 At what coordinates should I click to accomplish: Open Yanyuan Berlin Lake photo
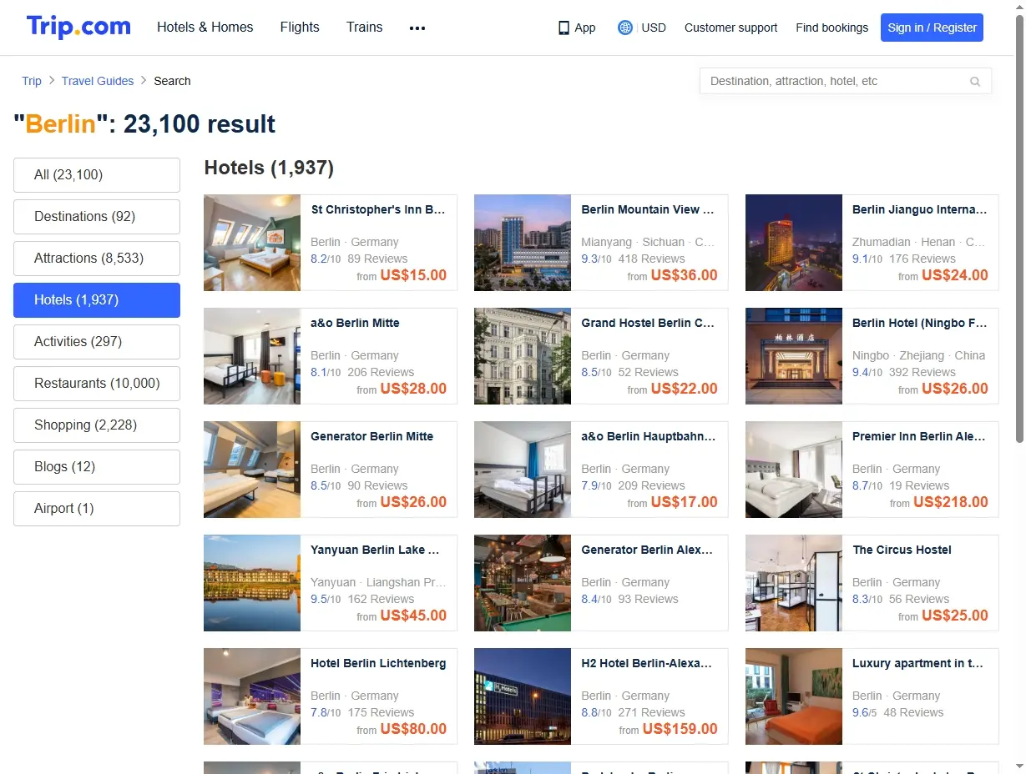(x=252, y=583)
